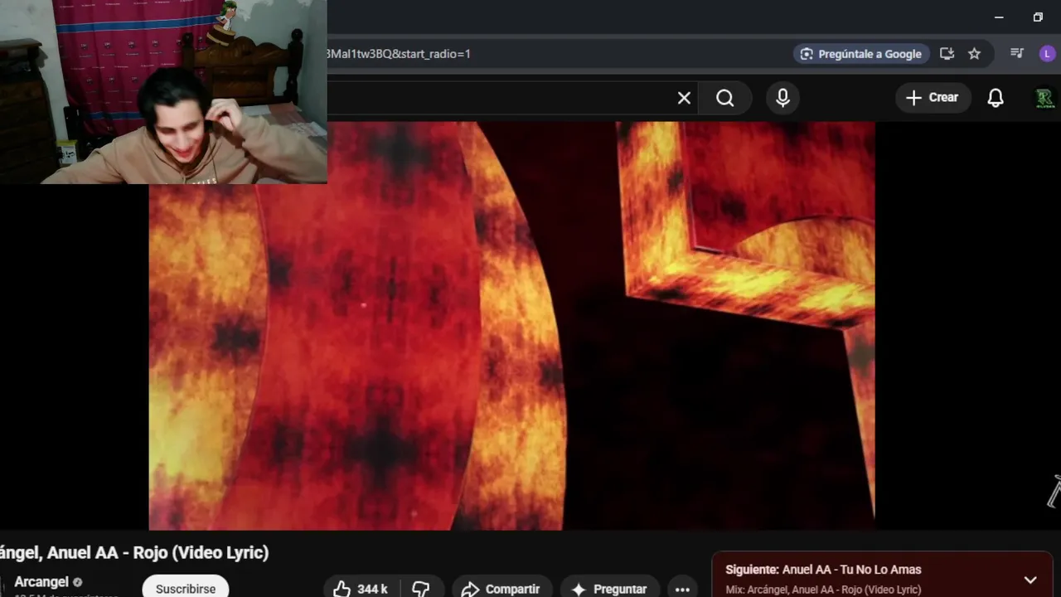The height and width of the screenshot is (597, 1061).
Task: Start voice search with microphone
Action: (x=782, y=98)
